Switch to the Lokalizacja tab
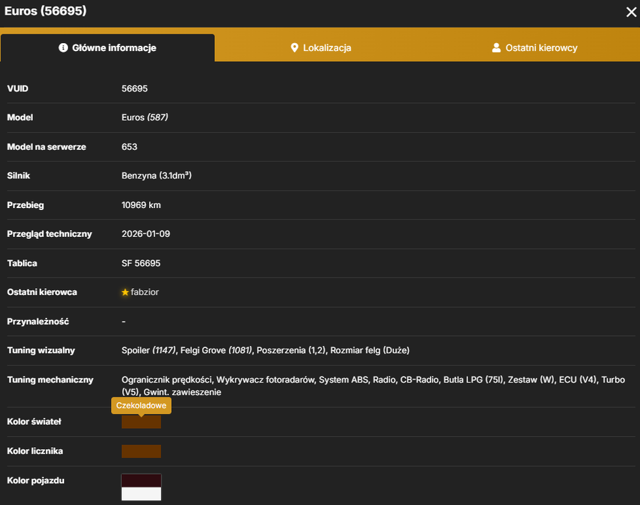The width and height of the screenshot is (640, 505). (321, 48)
